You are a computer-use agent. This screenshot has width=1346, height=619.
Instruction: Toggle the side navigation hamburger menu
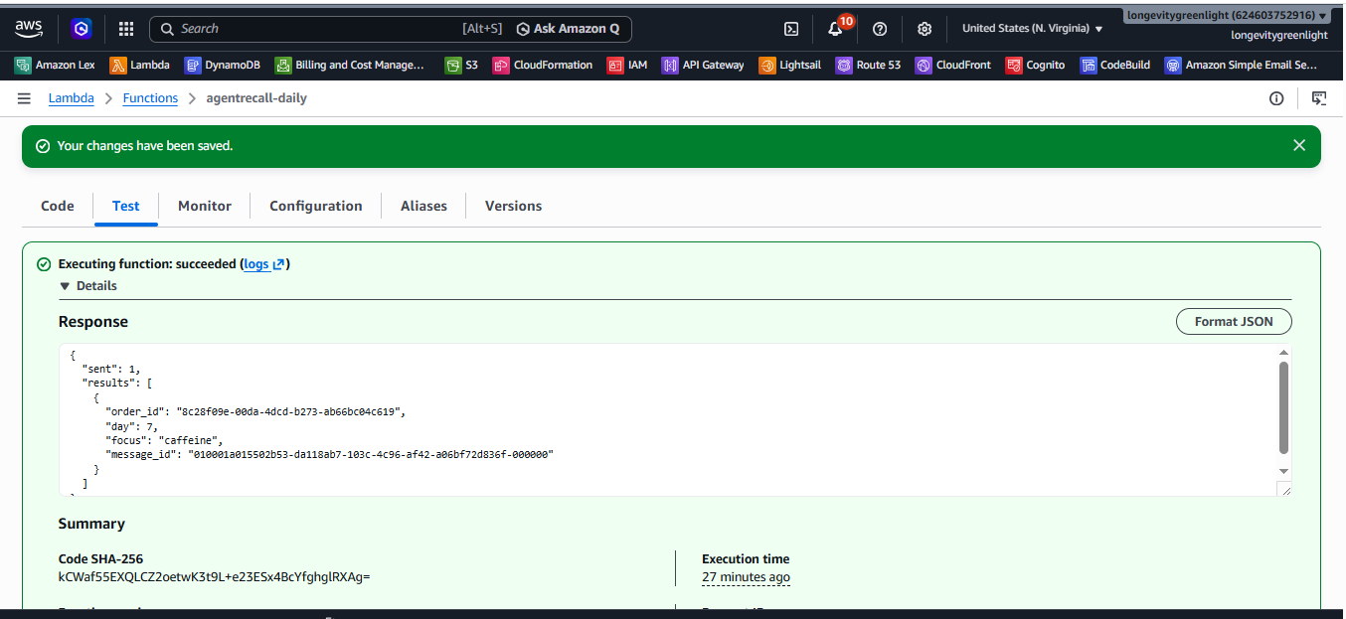24,98
